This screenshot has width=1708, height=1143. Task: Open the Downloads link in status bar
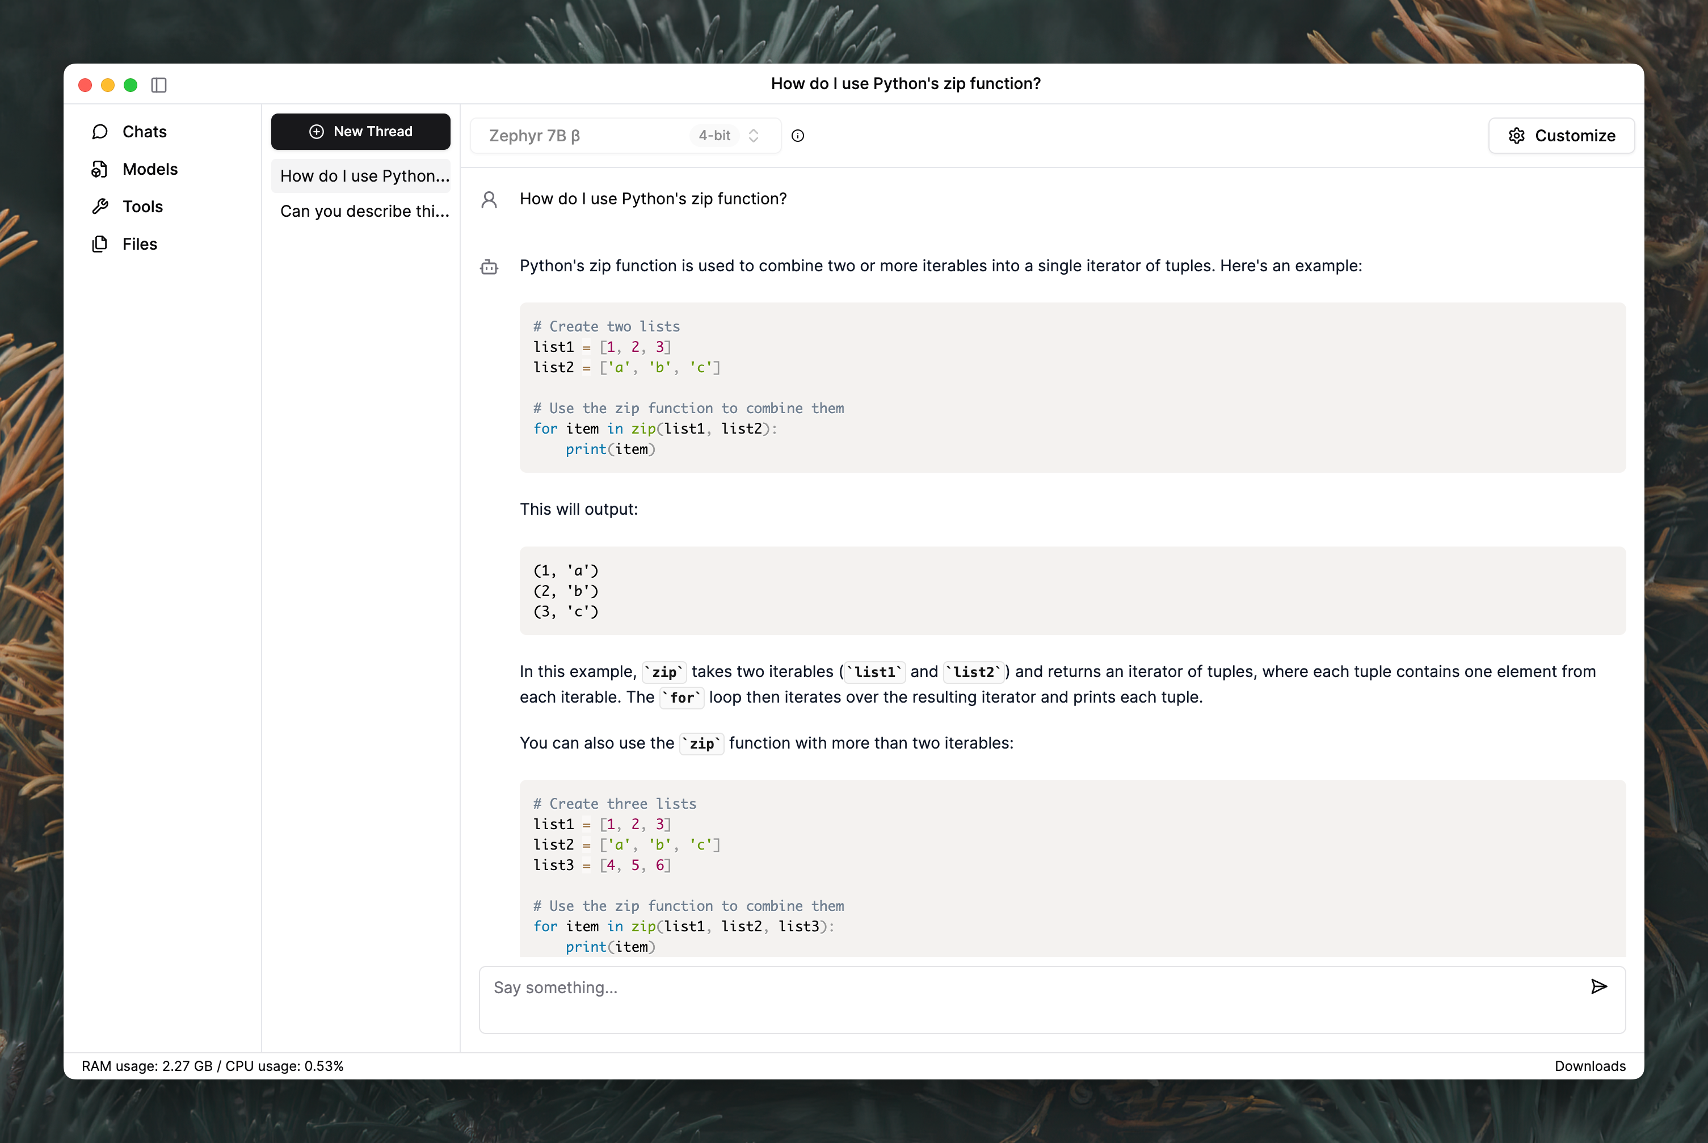(x=1589, y=1066)
